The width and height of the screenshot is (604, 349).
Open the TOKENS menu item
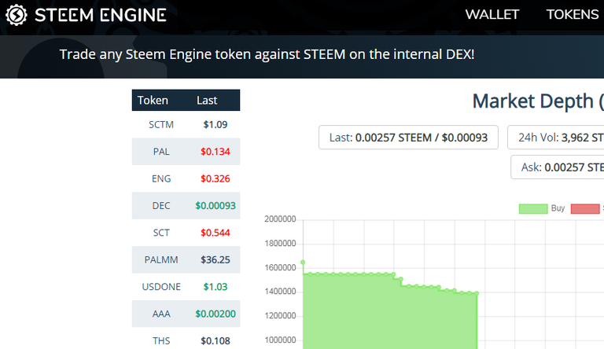point(573,15)
